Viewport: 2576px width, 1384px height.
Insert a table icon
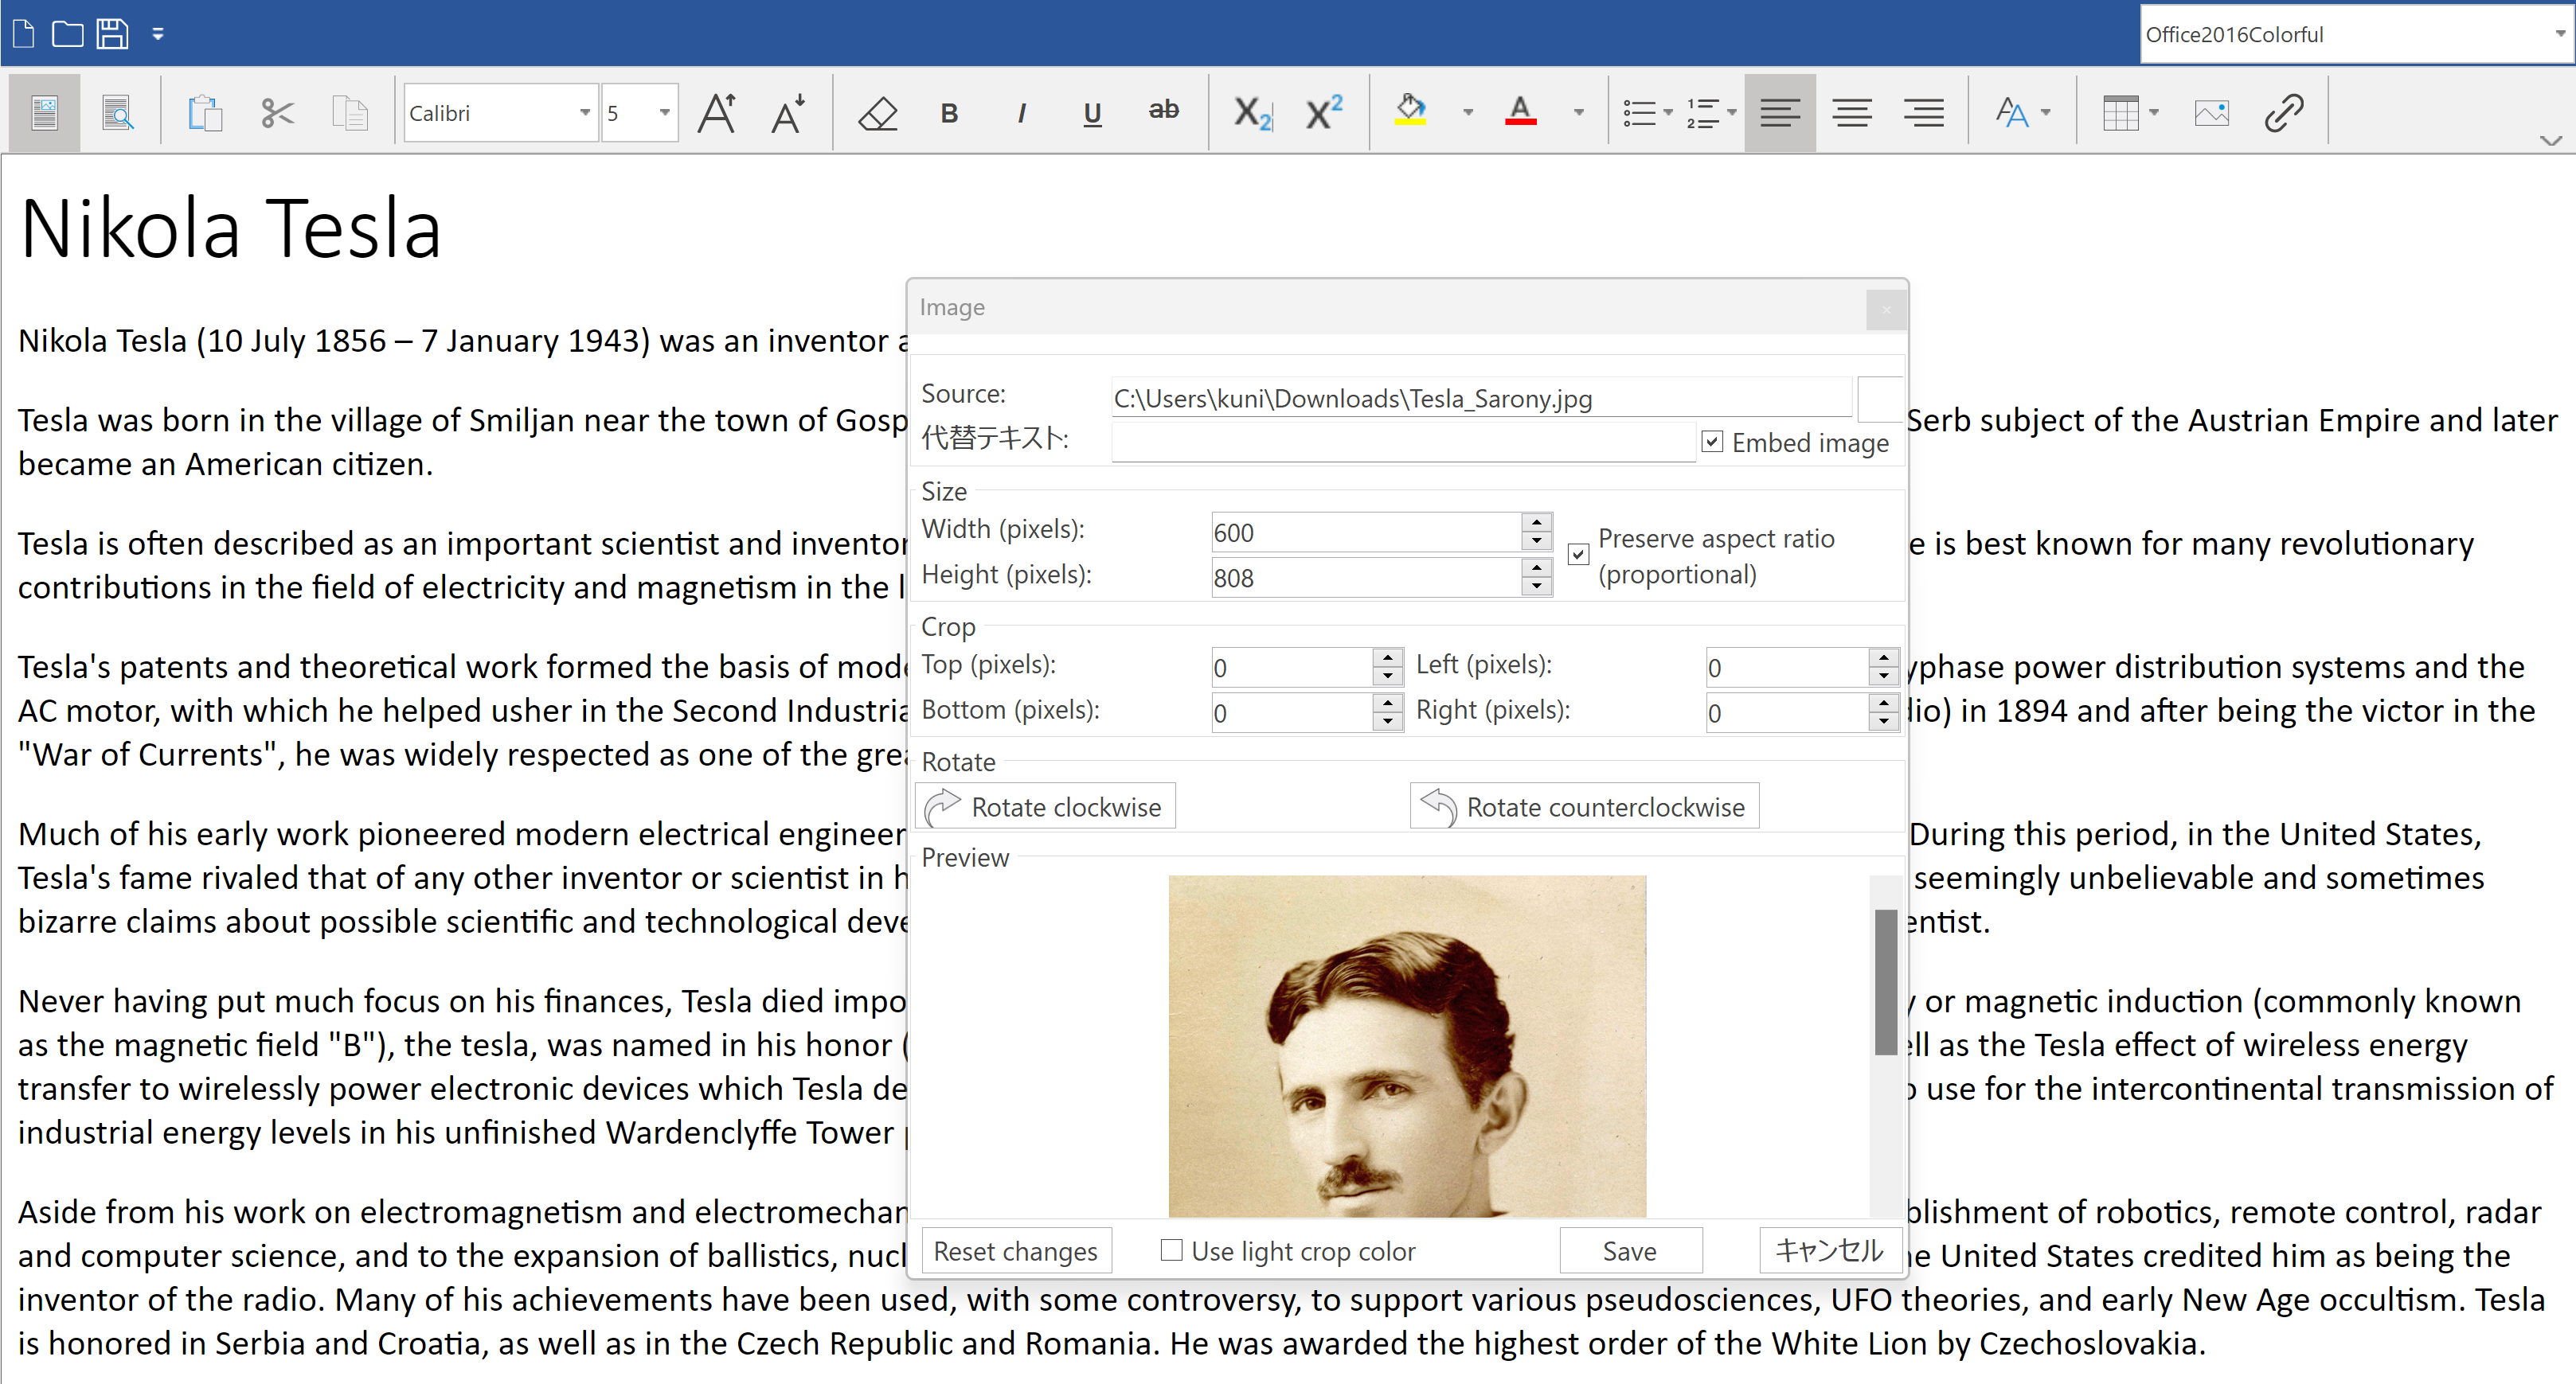(x=2120, y=113)
